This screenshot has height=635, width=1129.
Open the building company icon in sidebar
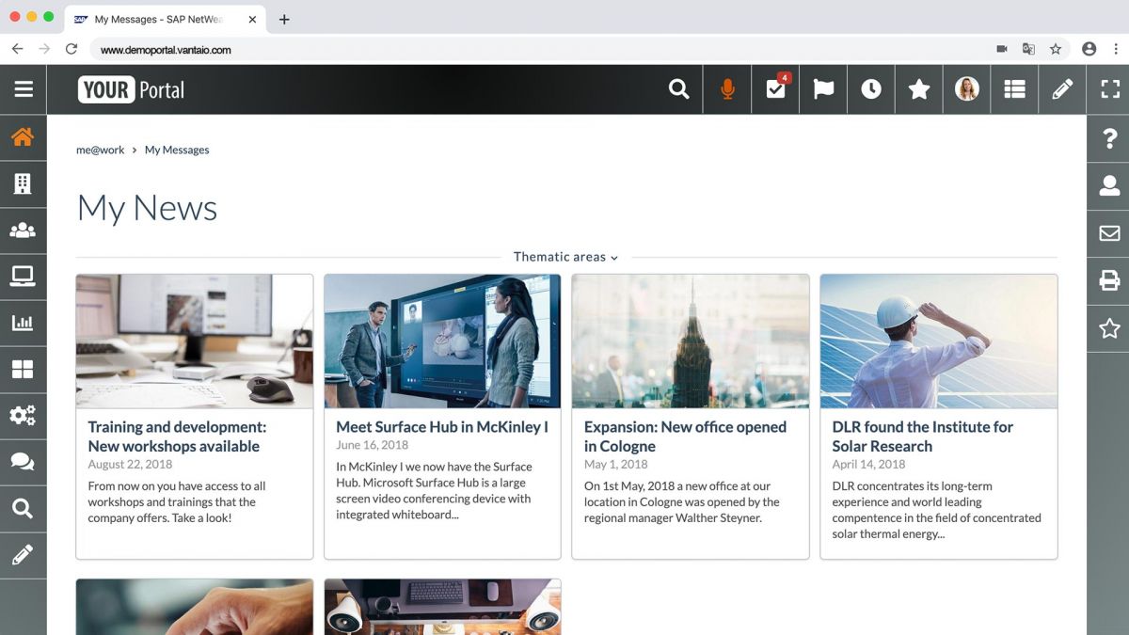click(23, 183)
